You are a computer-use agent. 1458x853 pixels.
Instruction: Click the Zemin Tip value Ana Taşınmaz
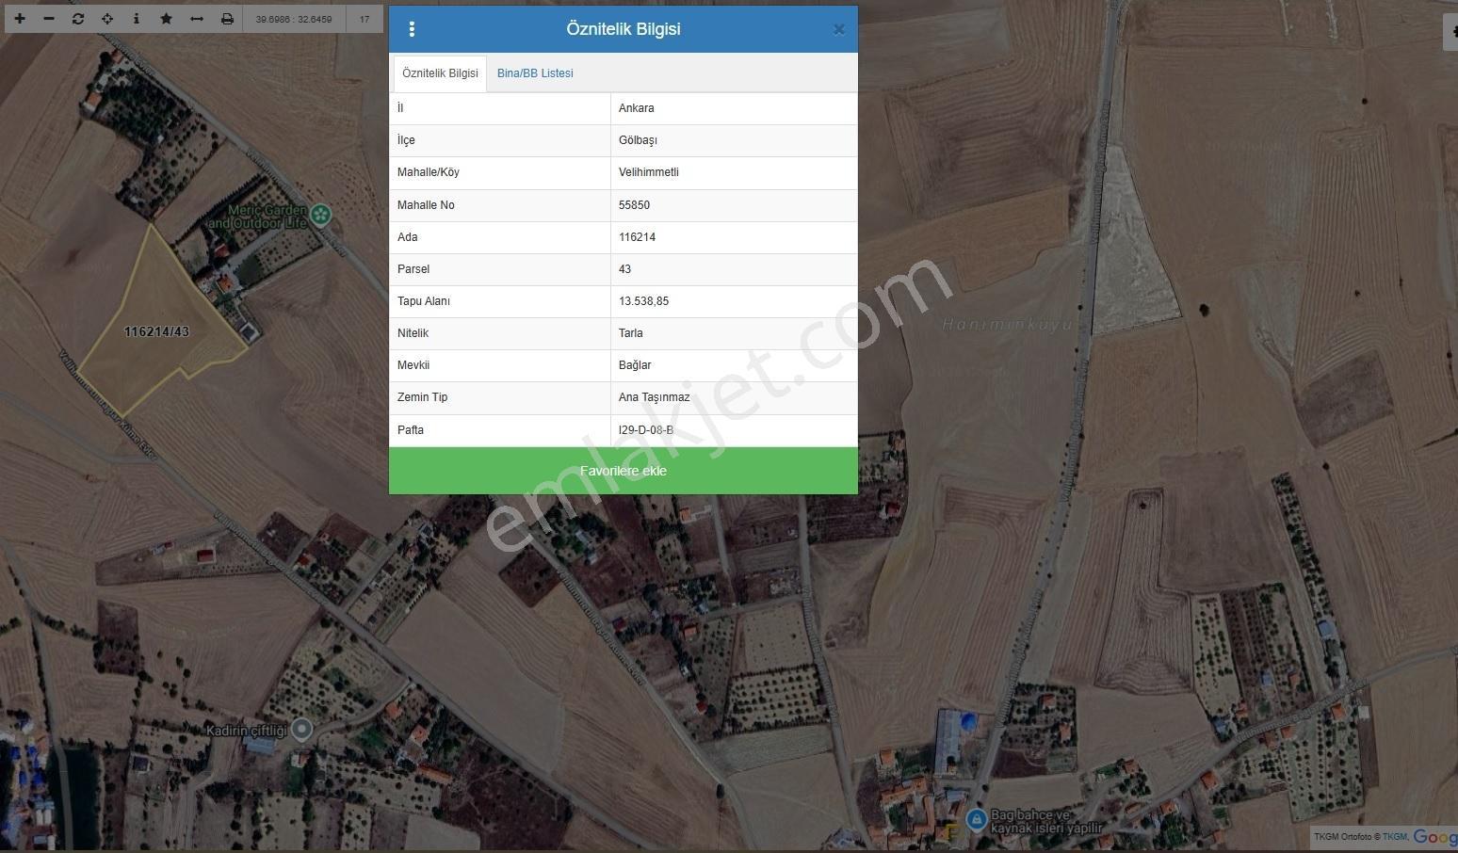click(x=655, y=397)
